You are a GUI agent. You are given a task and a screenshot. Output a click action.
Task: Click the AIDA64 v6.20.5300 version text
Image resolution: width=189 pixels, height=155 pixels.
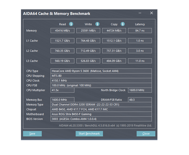[x=105, y=126]
